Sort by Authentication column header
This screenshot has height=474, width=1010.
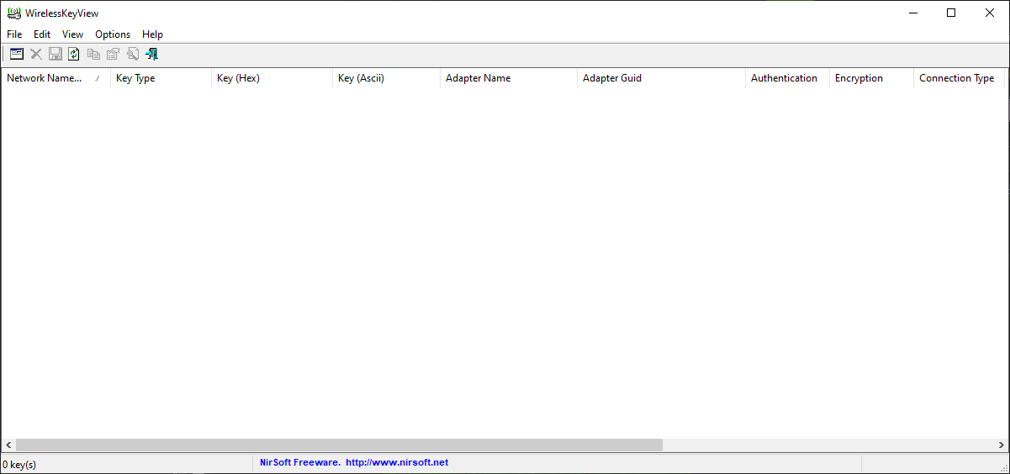784,78
